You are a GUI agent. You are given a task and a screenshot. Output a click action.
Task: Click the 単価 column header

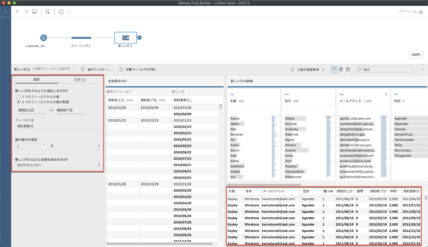coord(395,191)
